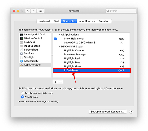Uncheck the Show Help menu checkbox
The image size is (148, 131).
[55, 39]
